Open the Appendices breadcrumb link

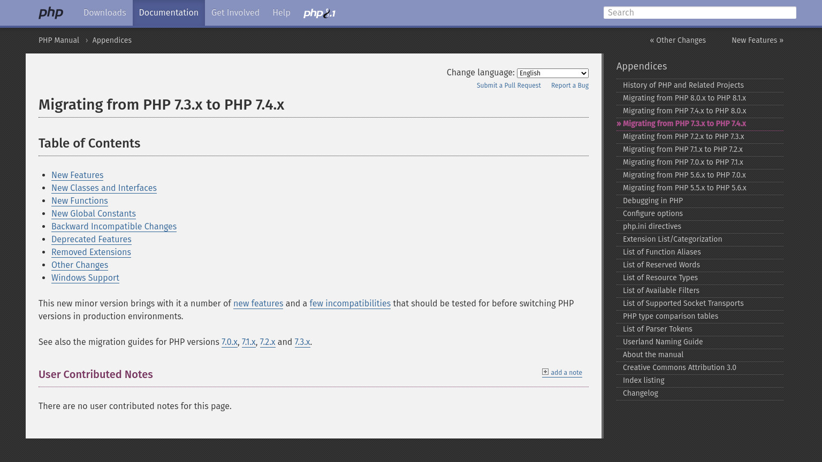click(x=112, y=40)
